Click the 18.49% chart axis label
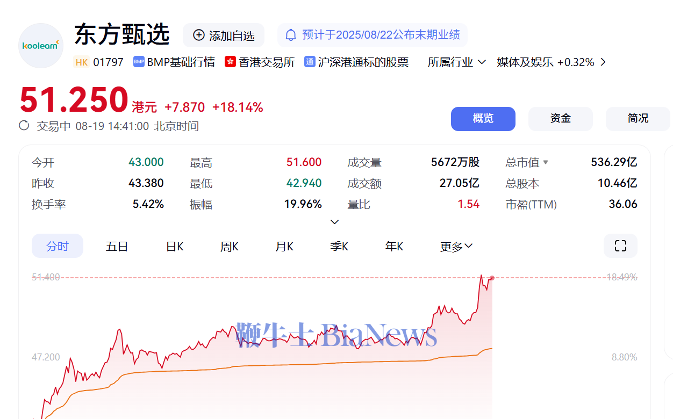This screenshot has width=673, height=419. pos(622,277)
